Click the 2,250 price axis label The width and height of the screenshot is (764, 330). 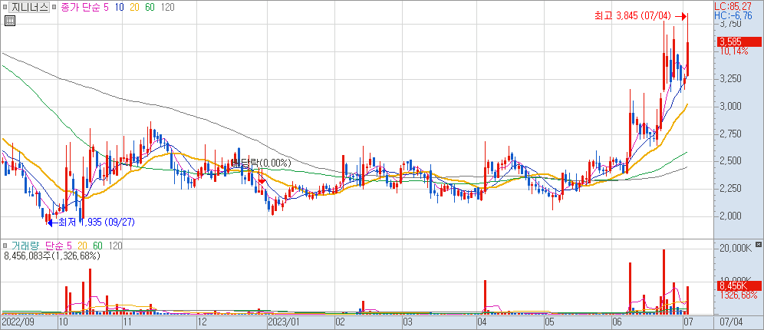click(x=730, y=188)
